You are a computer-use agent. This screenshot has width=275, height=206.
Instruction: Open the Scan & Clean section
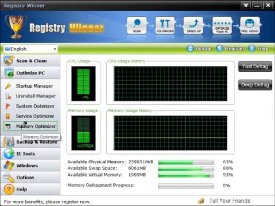pyautogui.click(x=30, y=61)
